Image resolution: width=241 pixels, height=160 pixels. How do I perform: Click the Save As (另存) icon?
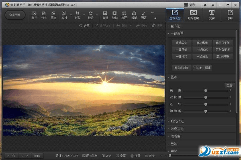coord(54,15)
